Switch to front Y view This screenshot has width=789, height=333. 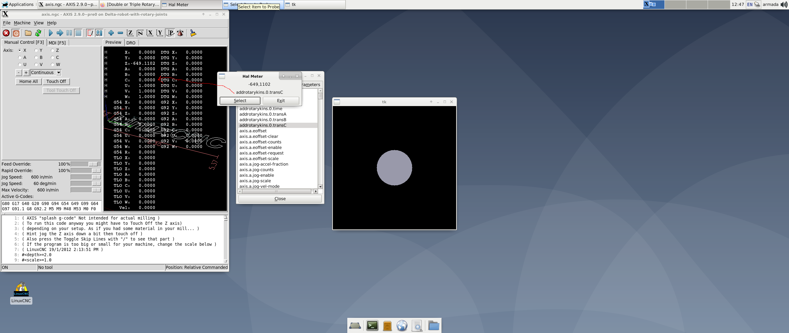[x=160, y=33]
